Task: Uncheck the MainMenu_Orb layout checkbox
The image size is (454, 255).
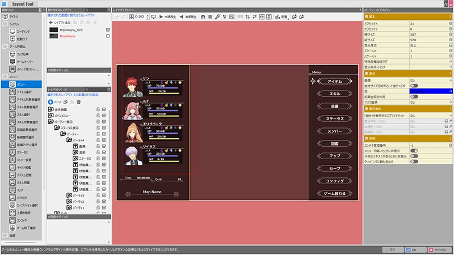Action: click(x=107, y=29)
